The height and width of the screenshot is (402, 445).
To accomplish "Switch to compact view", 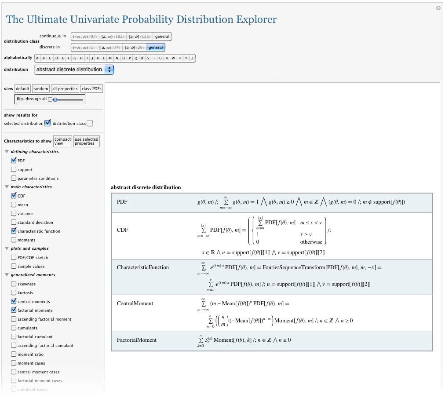I will click(62, 141).
